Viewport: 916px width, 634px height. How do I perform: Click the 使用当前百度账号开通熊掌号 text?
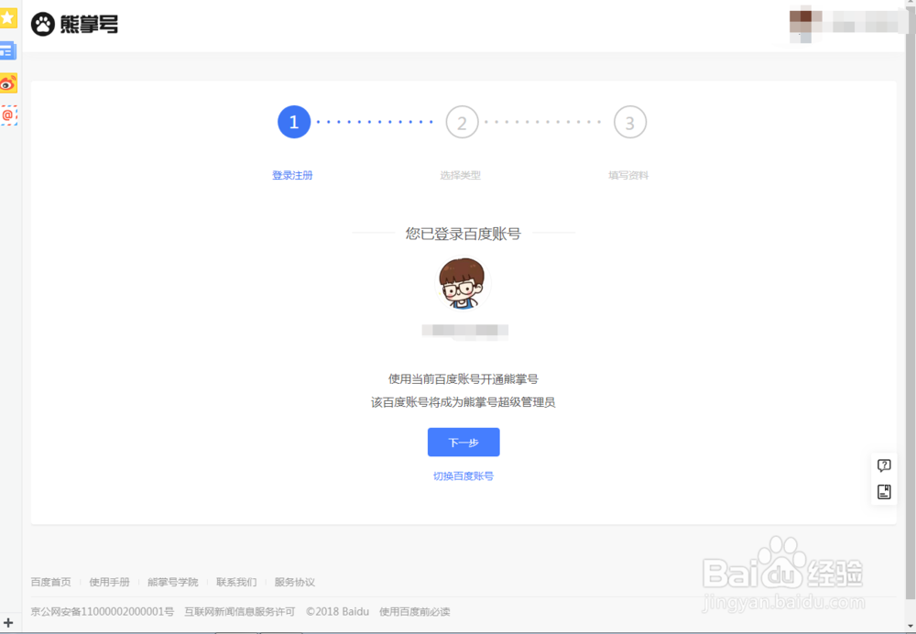pos(463,379)
